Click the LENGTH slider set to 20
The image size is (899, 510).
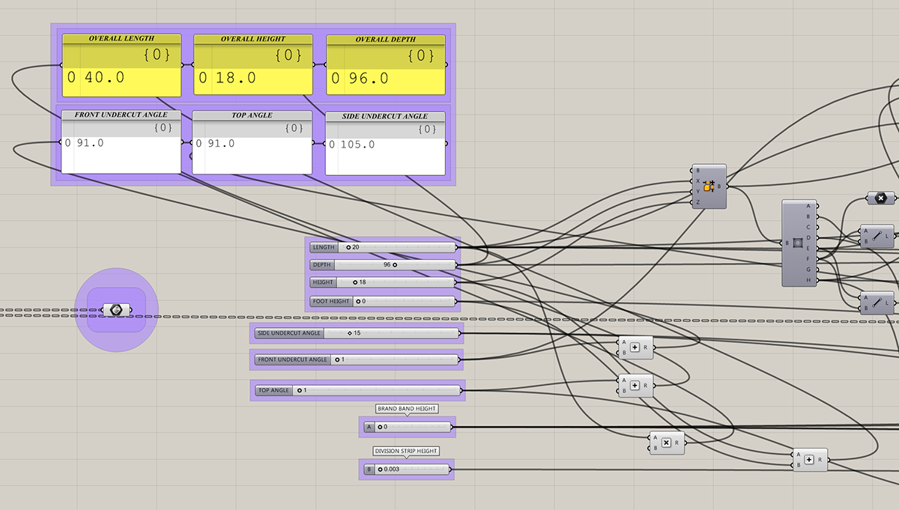383,247
